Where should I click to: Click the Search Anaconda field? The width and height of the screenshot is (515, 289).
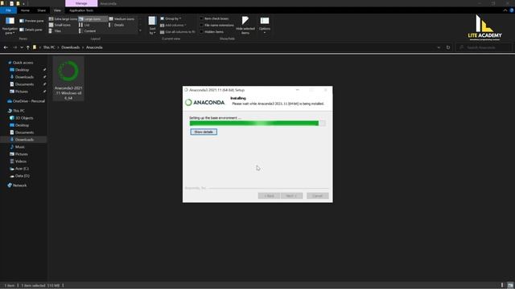[484, 47]
